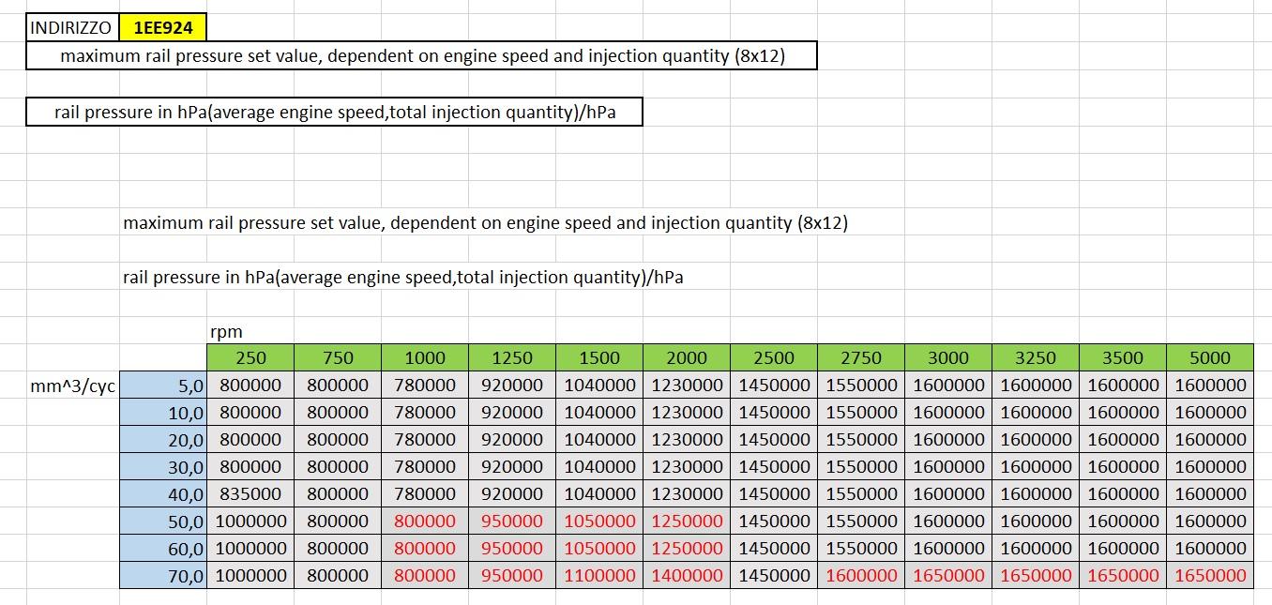Click the red 1600000 cell under 2750

point(861,576)
